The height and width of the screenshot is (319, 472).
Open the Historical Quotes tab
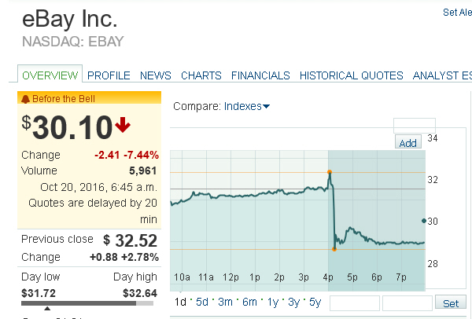coord(352,75)
